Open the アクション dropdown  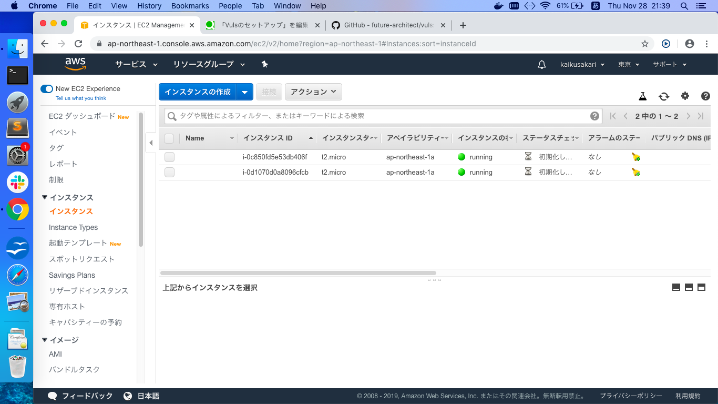[313, 92]
